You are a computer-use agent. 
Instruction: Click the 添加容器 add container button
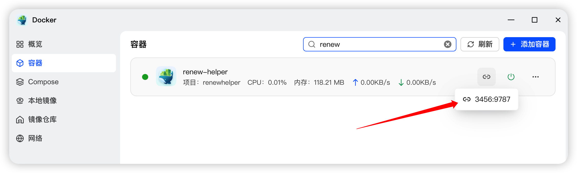tap(529, 44)
